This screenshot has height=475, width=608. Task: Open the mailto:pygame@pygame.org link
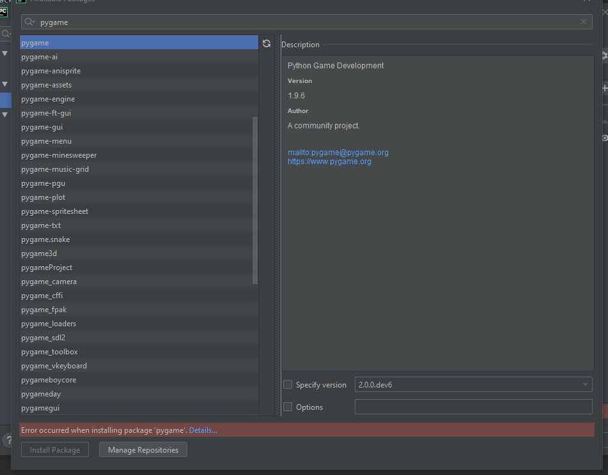[x=338, y=153]
